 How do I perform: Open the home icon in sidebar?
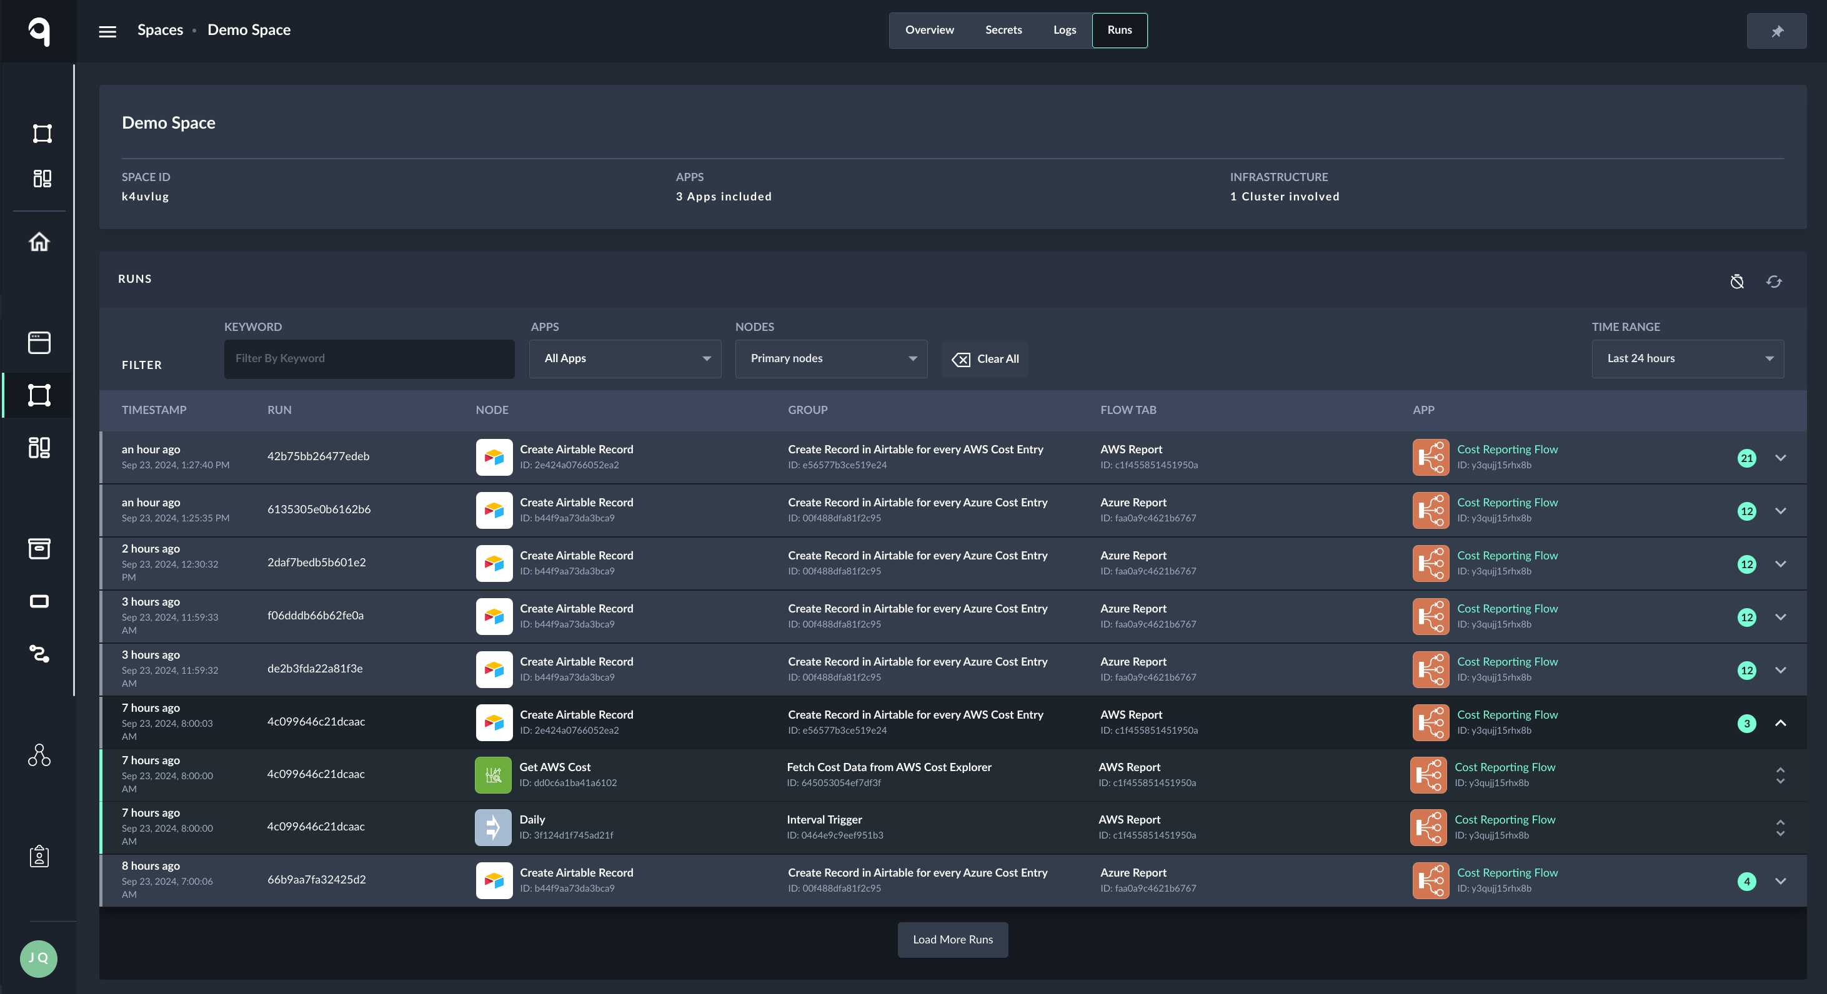pos(39,242)
